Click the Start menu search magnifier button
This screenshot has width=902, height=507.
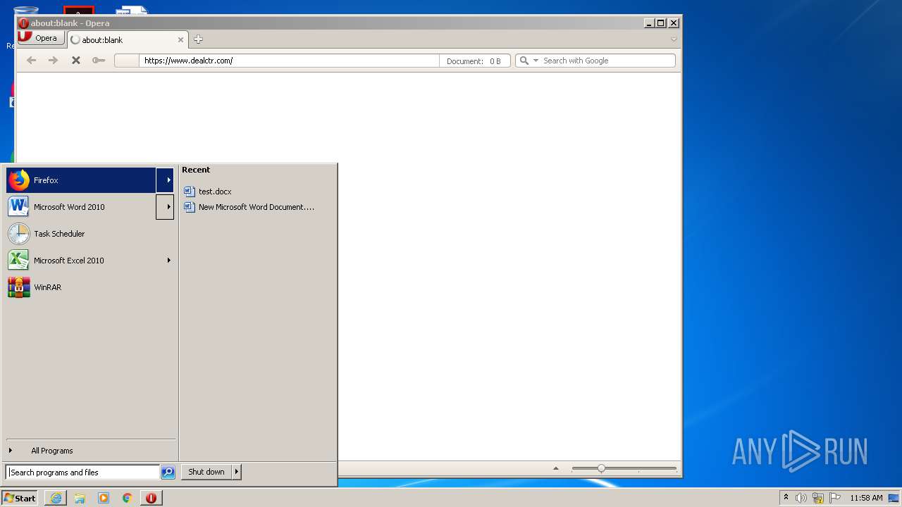168,472
